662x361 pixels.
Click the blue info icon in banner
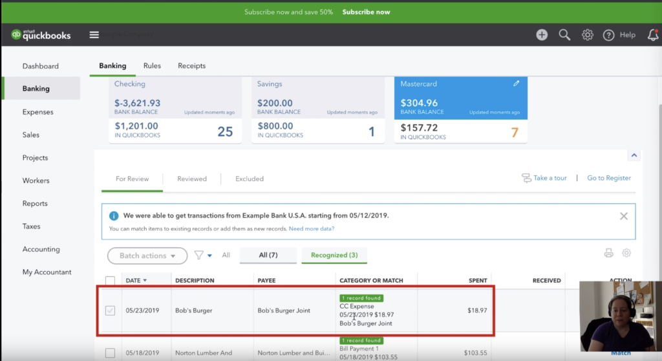[x=114, y=215]
